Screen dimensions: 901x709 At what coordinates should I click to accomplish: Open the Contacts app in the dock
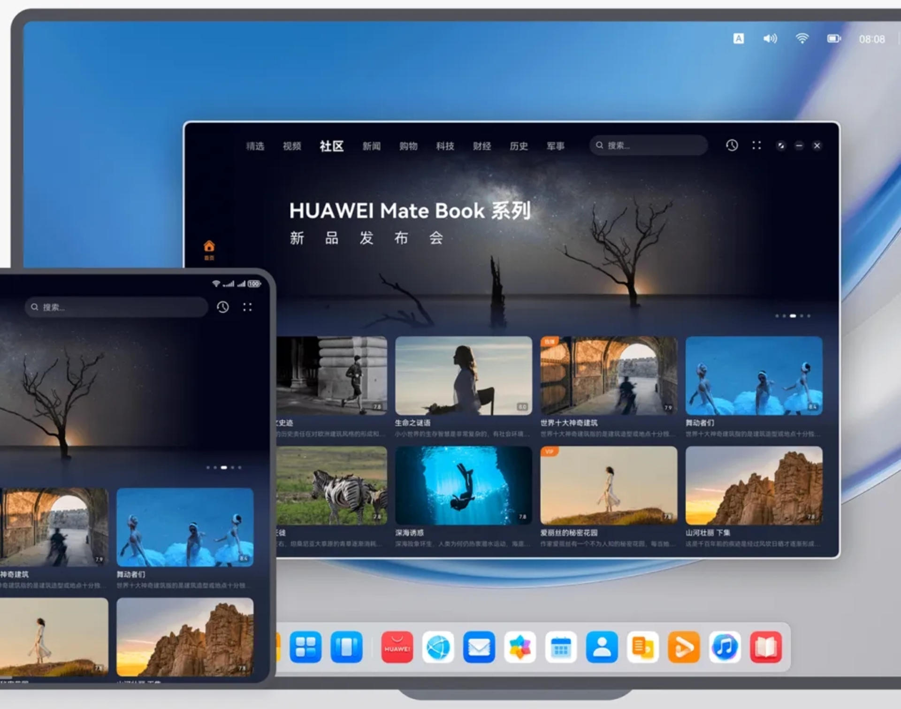pyautogui.click(x=602, y=647)
